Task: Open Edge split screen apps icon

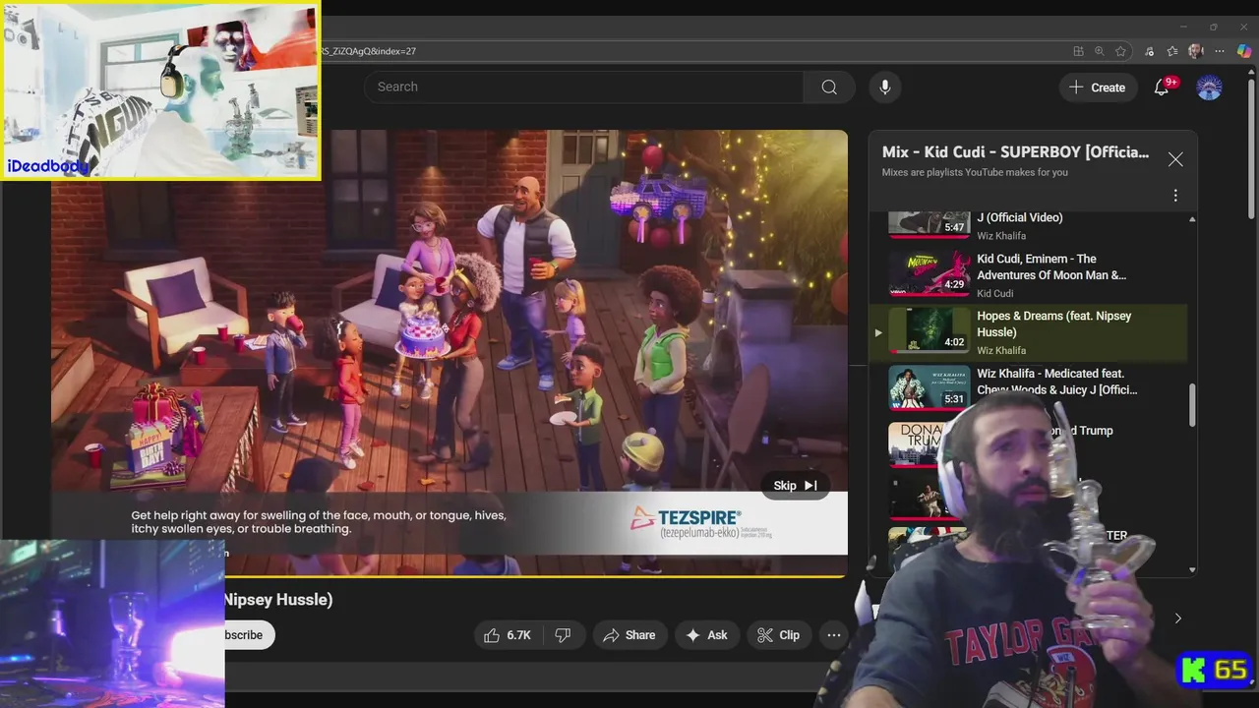Action: click(1079, 51)
